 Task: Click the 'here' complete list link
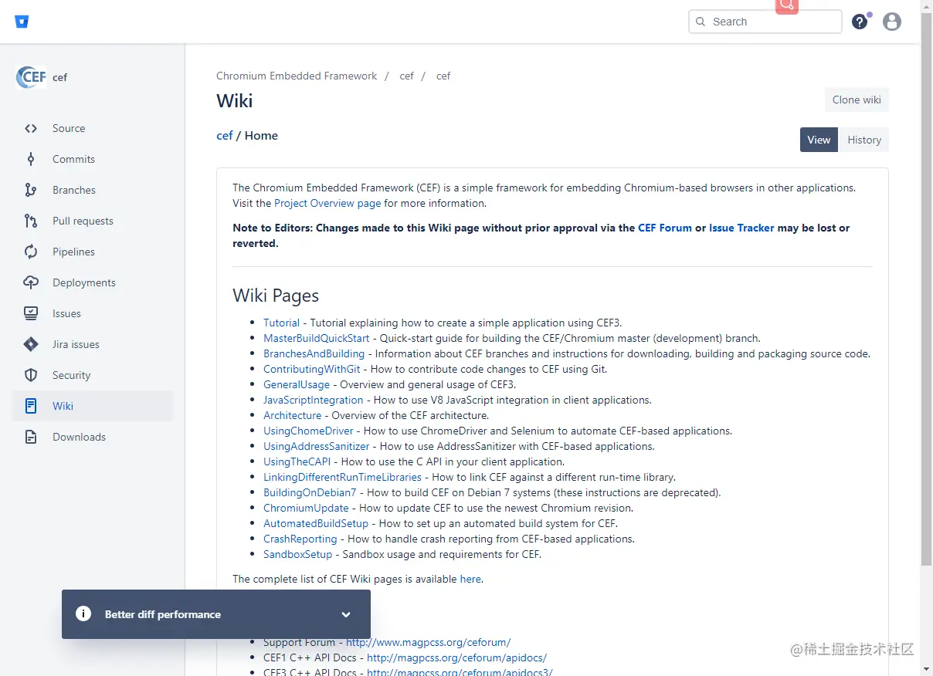point(470,580)
